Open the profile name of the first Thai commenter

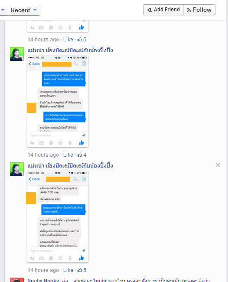[70, 50]
